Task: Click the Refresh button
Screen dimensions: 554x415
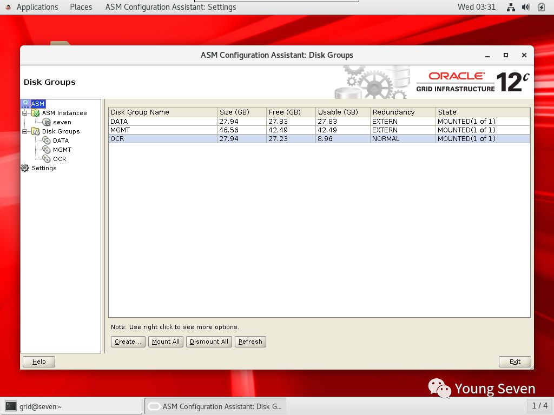Action: click(250, 342)
